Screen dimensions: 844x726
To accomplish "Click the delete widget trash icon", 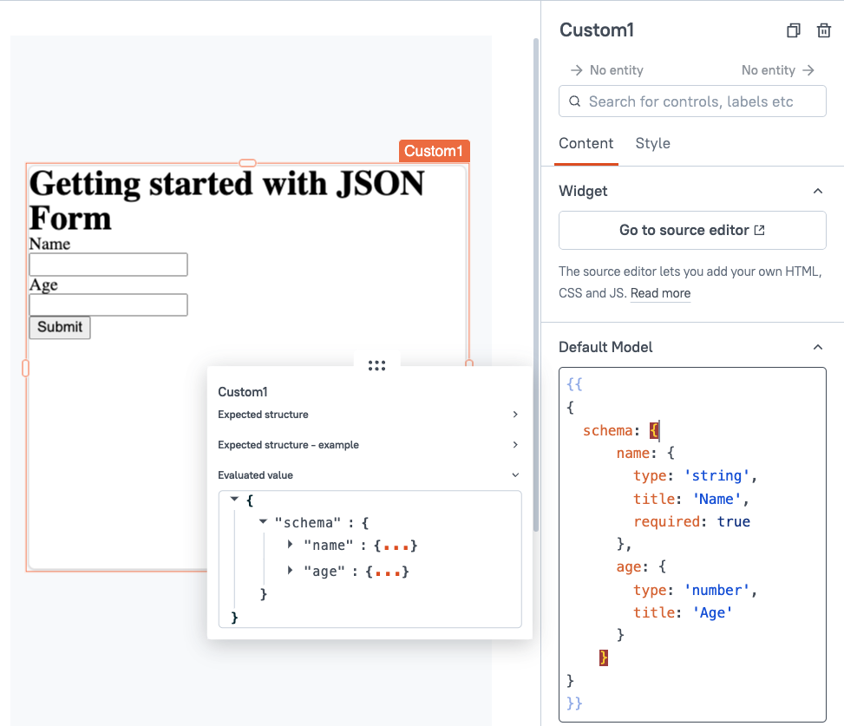I will [x=824, y=31].
